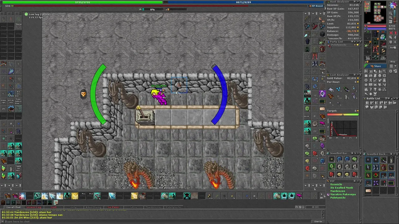Click rune stack showing 41 in backpack
This screenshot has height=224, width=399.
(332, 174)
